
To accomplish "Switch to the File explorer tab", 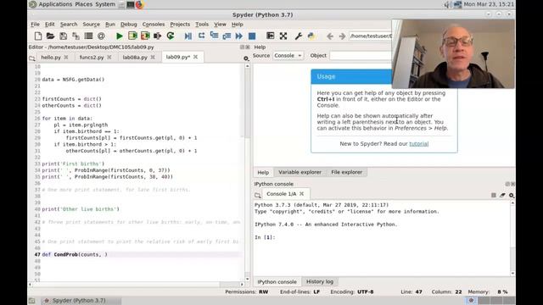I will (347, 172).
